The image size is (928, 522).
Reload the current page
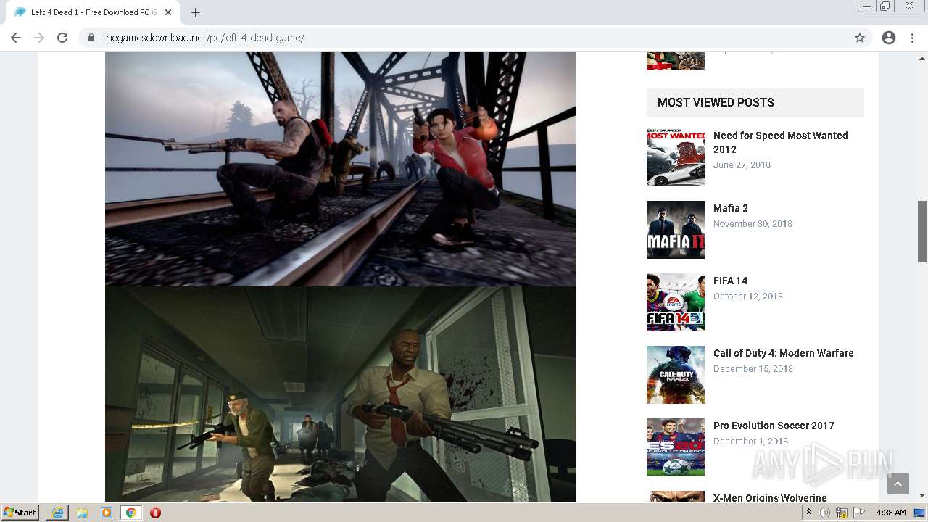coord(62,38)
